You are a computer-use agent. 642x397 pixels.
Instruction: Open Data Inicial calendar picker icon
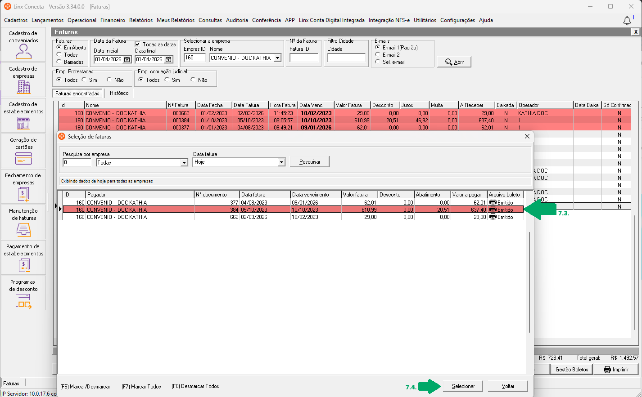[127, 59]
